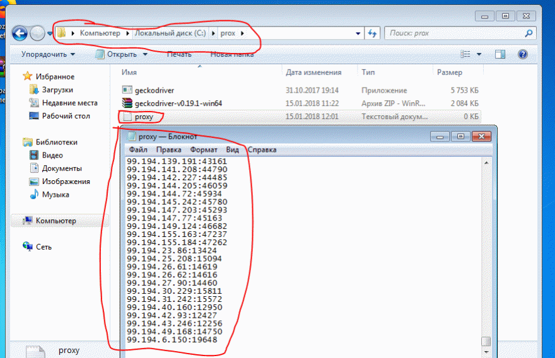Image resolution: width=555 pixels, height=358 pixels.
Task: Click the line 99.194.23.86:13424 in Notepad
Action: coord(172,250)
